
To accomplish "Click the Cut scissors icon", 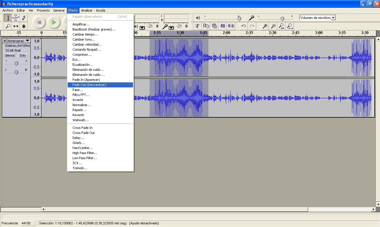I will tap(197, 26).
